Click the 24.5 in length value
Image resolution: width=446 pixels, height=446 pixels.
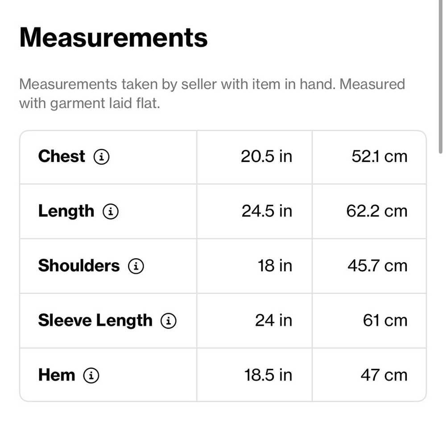click(x=267, y=211)
